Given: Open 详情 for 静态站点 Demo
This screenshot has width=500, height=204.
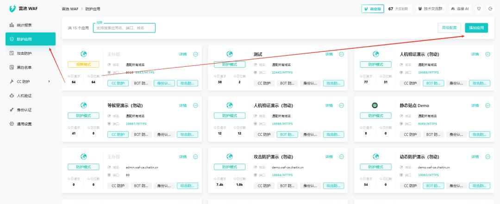Looking at the screenshot, I should (475, 105).
